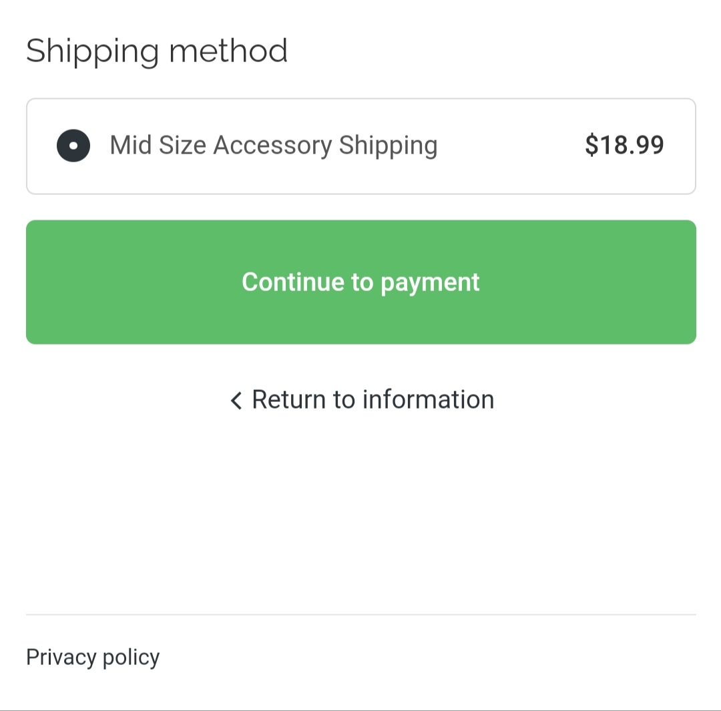The width and height of the screenshot is (721, 711).
Task: Click the Continue to payment button
Action: pos(360,282)
